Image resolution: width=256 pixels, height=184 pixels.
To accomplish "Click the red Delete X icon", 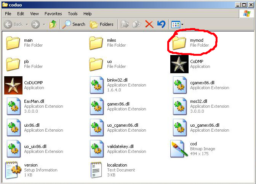I will click(x=149, y=24).
